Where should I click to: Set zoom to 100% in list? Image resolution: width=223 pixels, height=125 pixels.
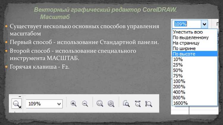tap(195, 81)
